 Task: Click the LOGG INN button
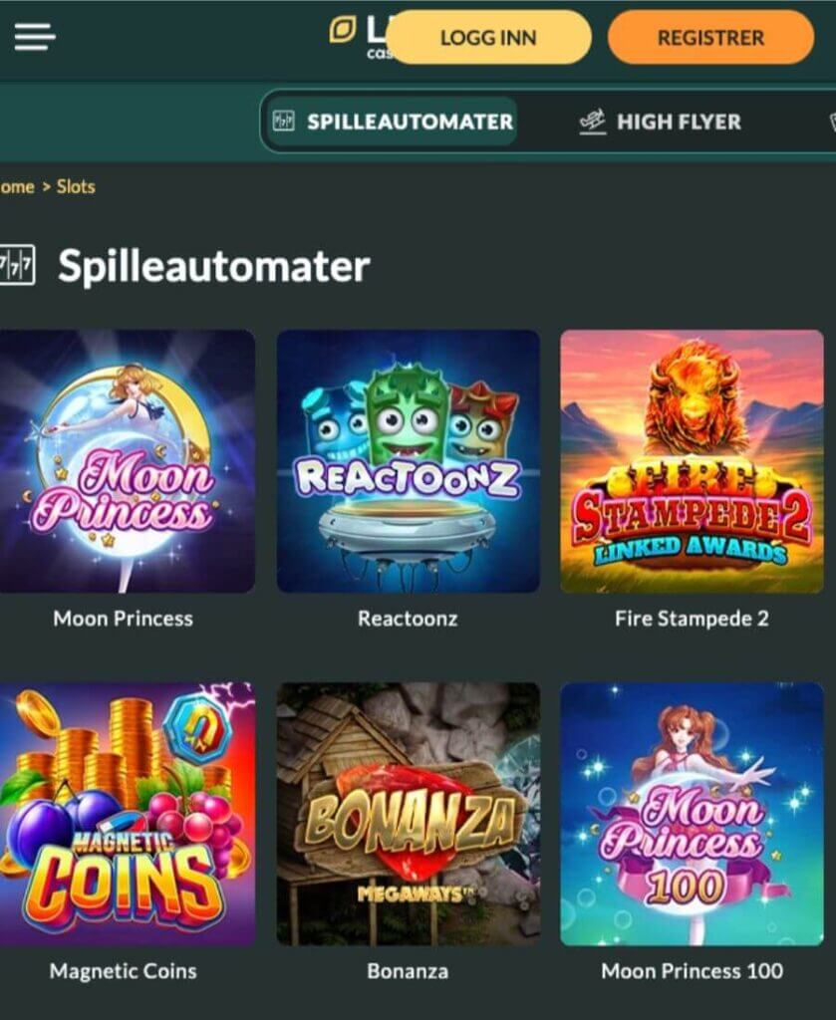[x=488, y=37]
